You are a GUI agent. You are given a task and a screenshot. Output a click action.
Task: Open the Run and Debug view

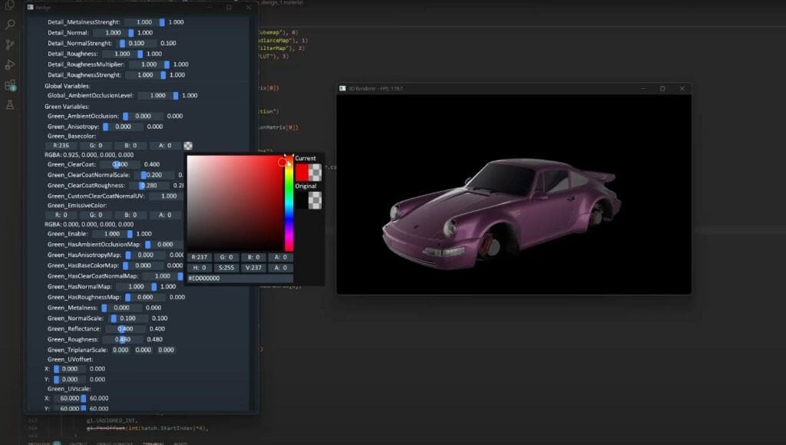pyautogui.click(x=10, y=63)
